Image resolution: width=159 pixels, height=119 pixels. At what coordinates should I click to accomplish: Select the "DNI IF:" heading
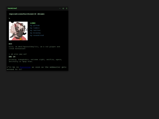pyautogui.click(x=12, y=57)
